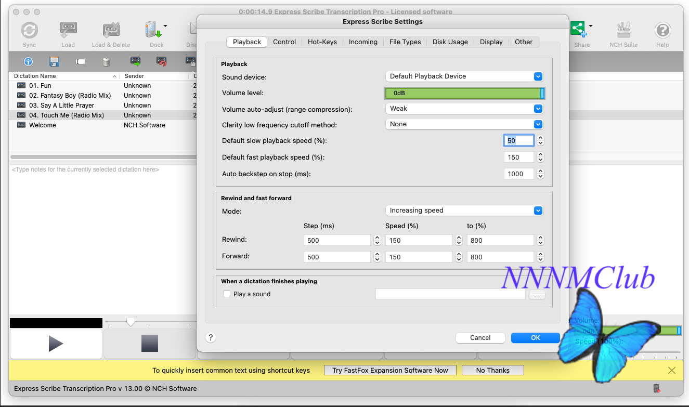
Task: Open the rewind Mode dropdown
Action: [x=464, y=211]
